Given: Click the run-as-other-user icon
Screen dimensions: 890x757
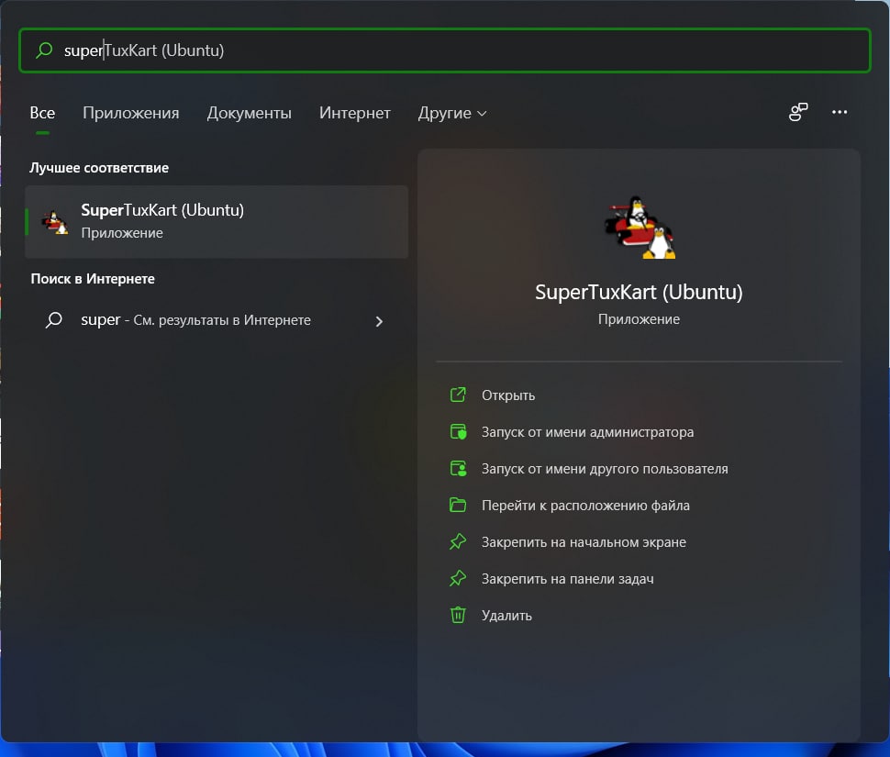Looking at the screenshot, I should [x=458, y=468].
